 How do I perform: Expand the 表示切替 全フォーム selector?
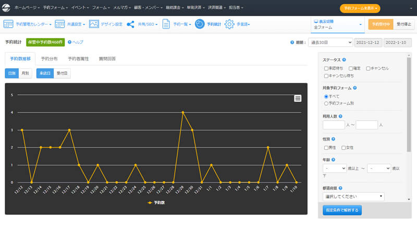[337, 24]
